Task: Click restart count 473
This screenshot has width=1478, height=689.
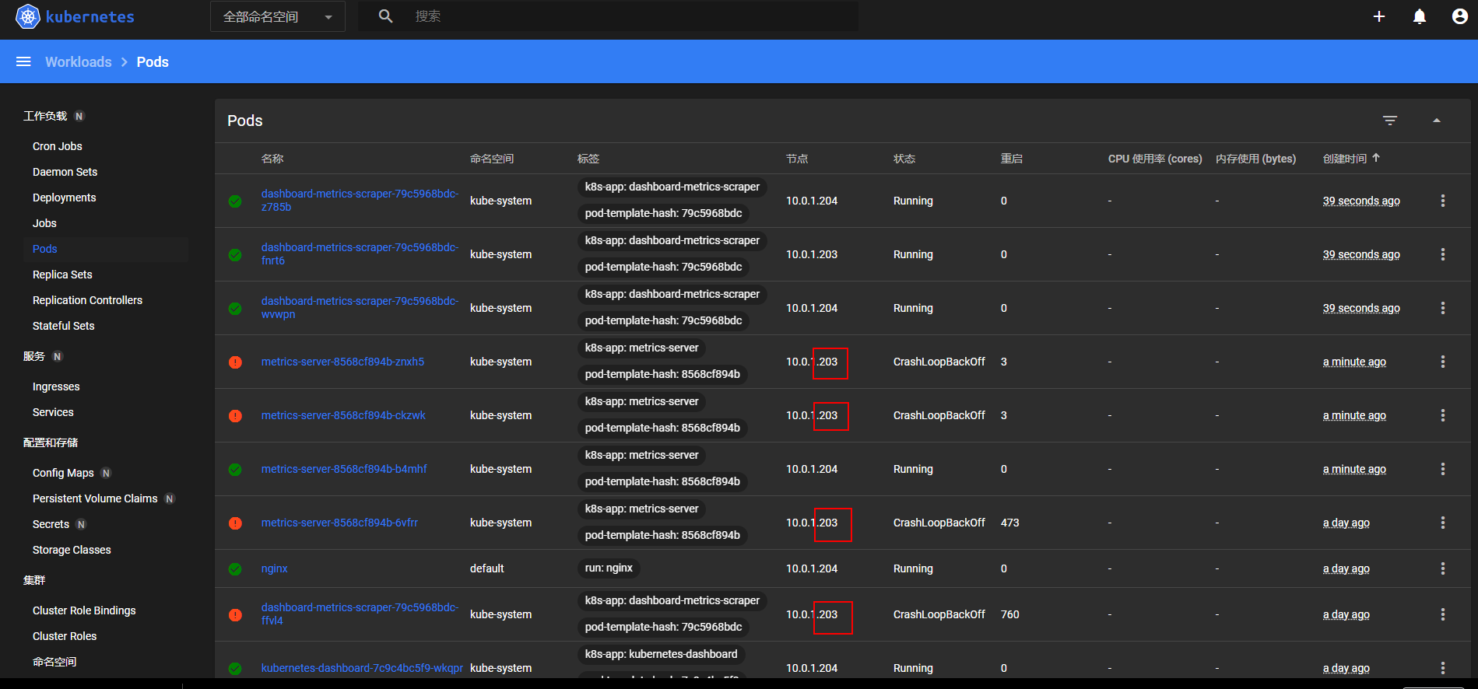Action: point(1009,523)
